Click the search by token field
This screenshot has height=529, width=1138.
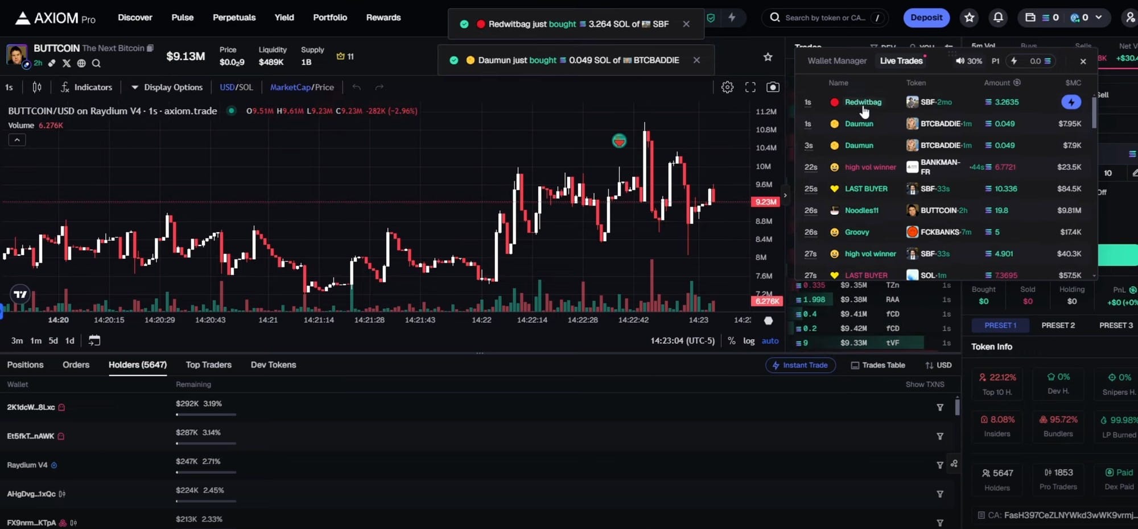pos(825,18)
